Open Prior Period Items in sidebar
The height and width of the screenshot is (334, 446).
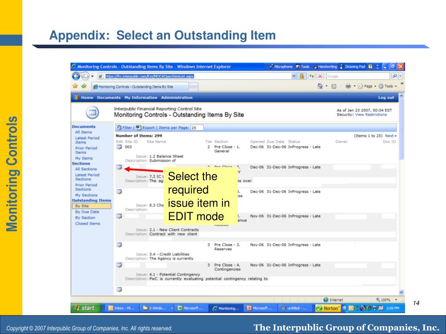click(86, 150)
